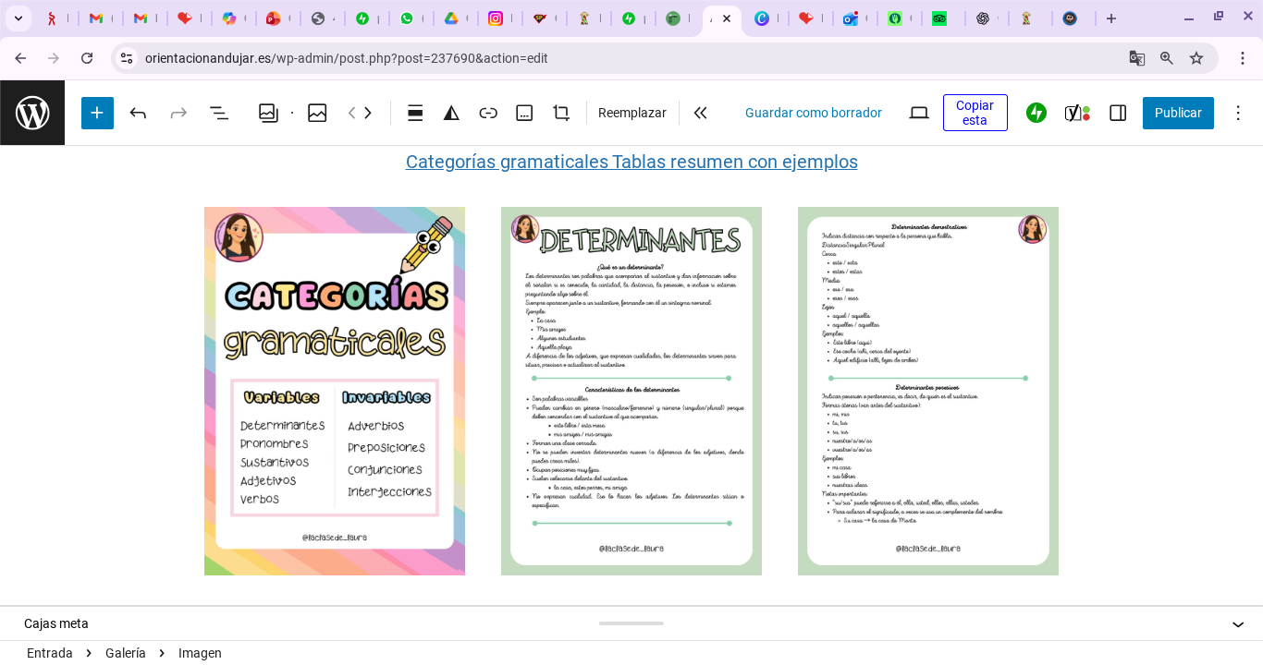1263x665 pixels.
Task: Click the image alignment toolbar icon
Action: 415,113
